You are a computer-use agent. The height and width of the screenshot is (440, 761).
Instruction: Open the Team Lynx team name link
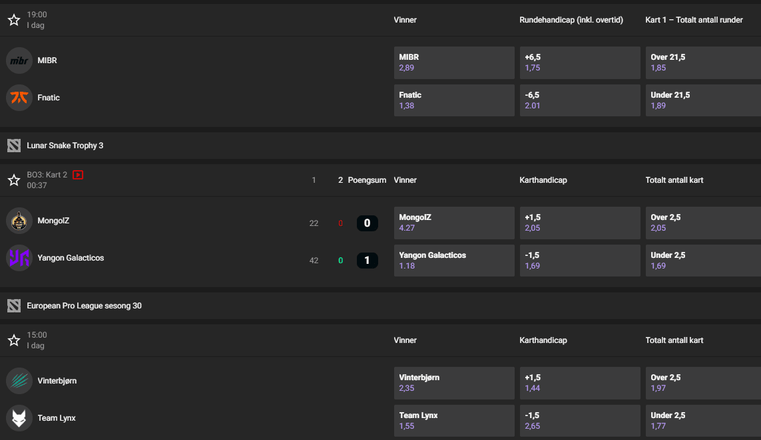pos(57,417)
